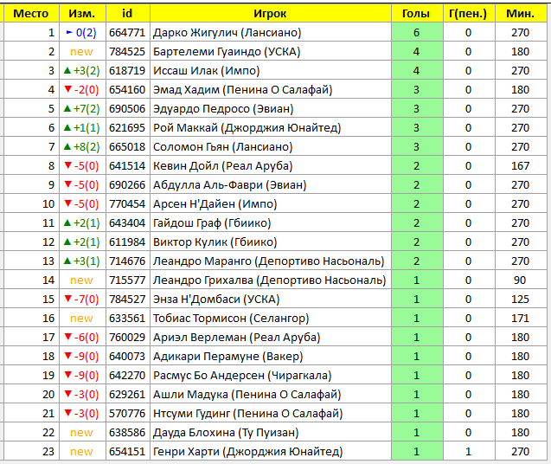Click the Мин. column header

coord(521,14)
